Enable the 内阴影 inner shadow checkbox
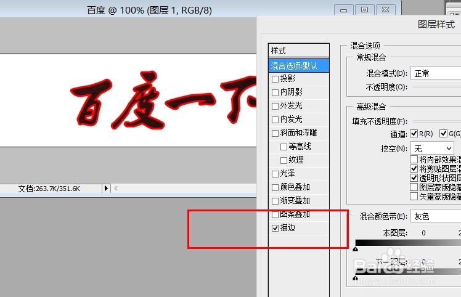This screenshot has height=297, width=461. [275, 92]
